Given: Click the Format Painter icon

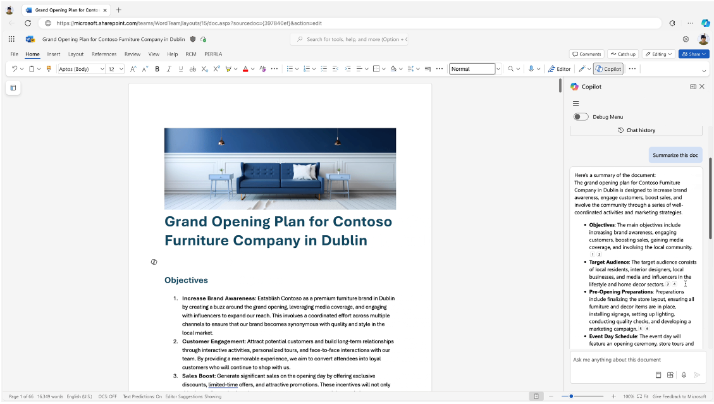Looking at the screenshot, I should (49, 69).
